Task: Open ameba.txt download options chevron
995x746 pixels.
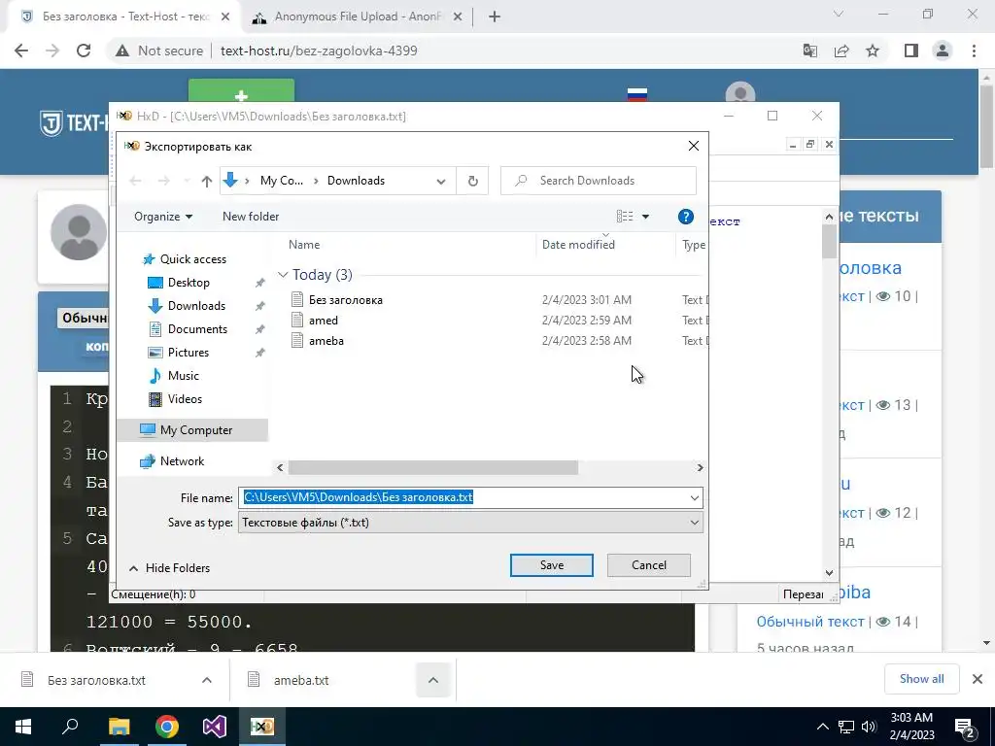Action: pyautogui.click(x=432, y=680)
